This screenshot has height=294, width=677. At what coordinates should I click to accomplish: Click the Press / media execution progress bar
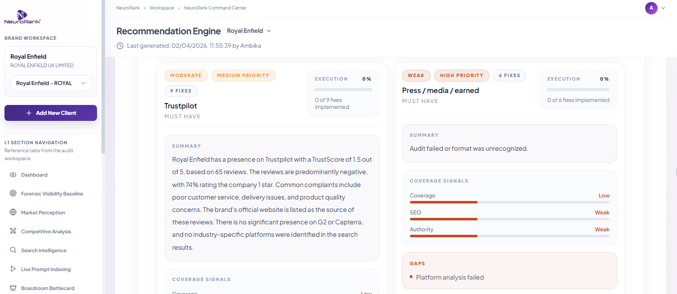[x=579, y=90]
